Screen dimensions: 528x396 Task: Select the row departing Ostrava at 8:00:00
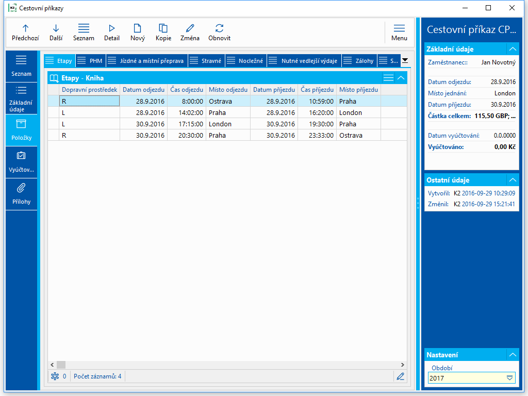[227, 101]
